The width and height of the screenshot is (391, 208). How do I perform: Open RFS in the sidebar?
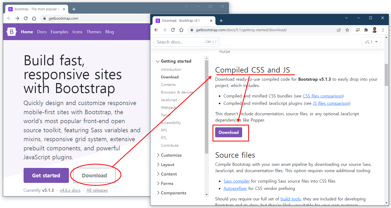164,130
